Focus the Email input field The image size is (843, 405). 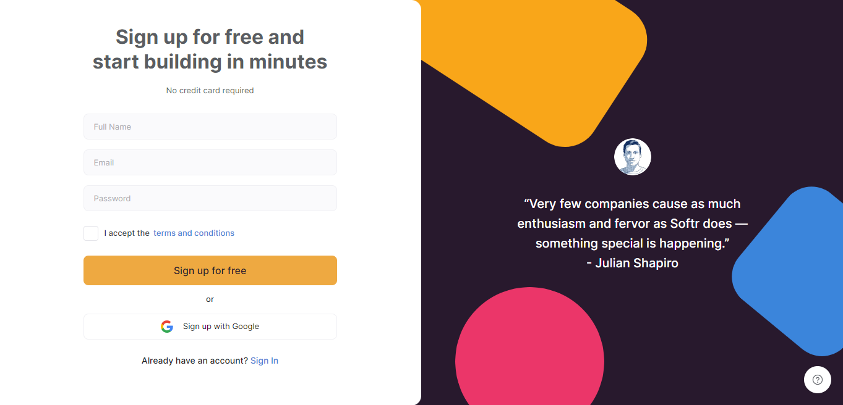pyautogui.click(x=210, y=162)
